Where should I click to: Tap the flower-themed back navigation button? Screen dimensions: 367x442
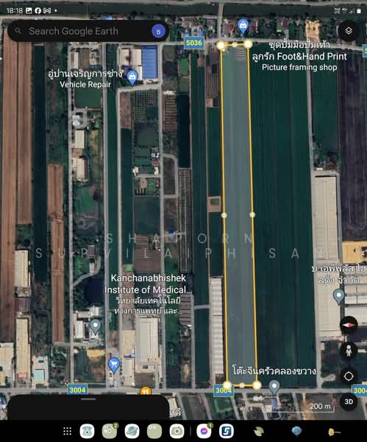click(335, 431)
